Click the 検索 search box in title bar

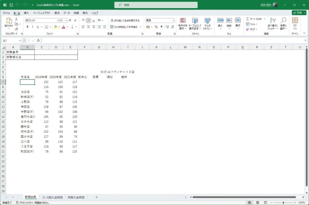pos(156,5)
